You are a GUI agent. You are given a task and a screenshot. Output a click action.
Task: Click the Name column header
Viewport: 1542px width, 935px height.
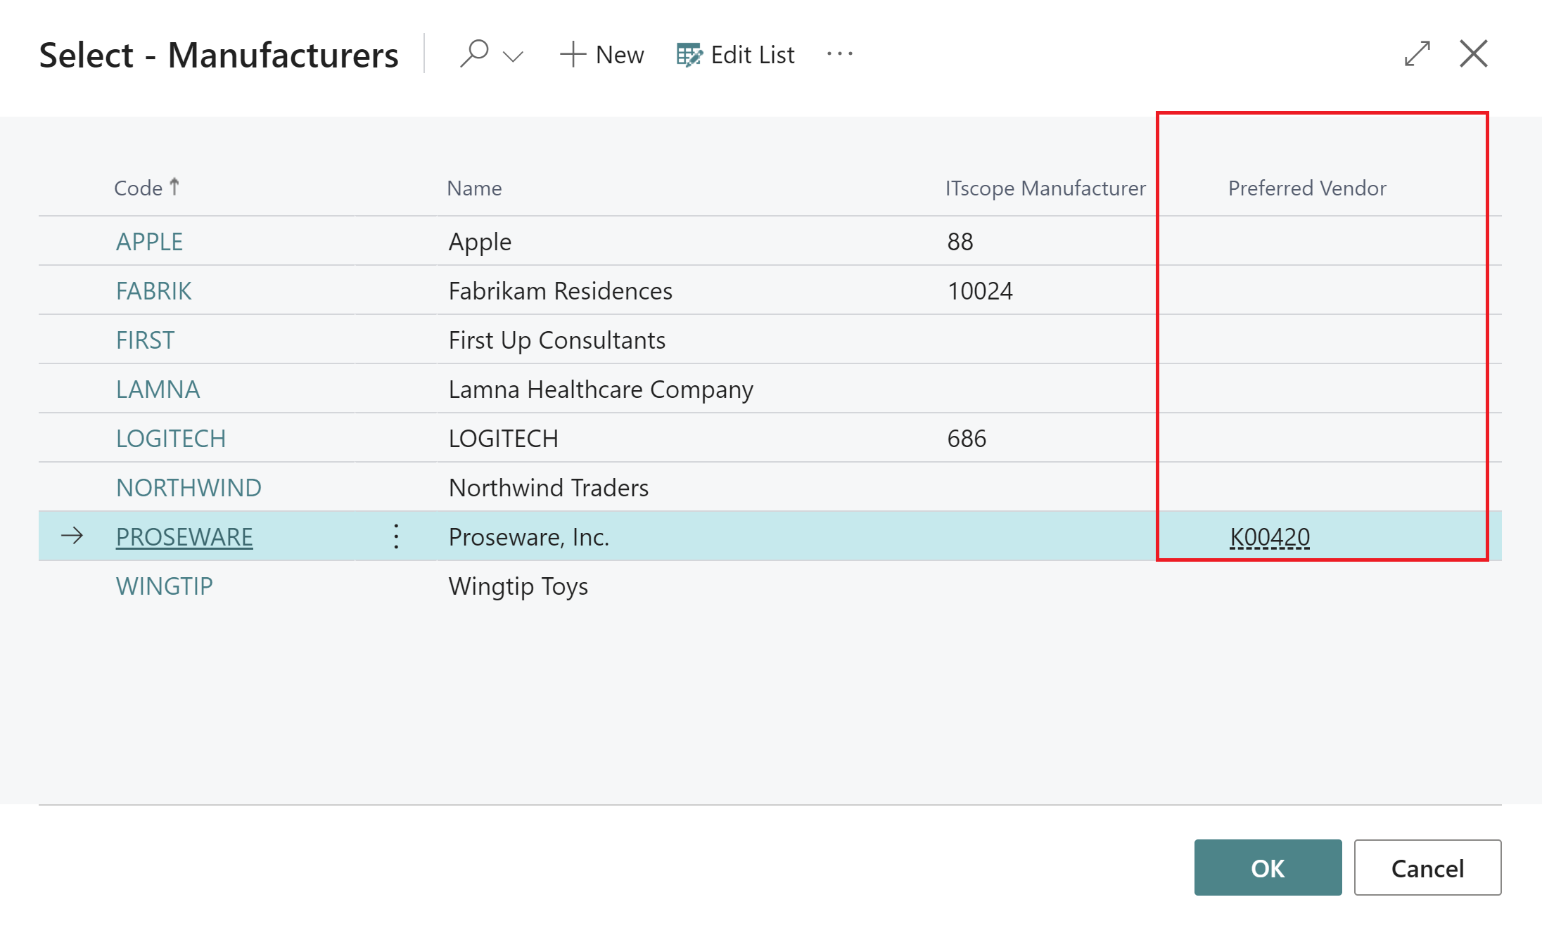click(x=475, y=188)
